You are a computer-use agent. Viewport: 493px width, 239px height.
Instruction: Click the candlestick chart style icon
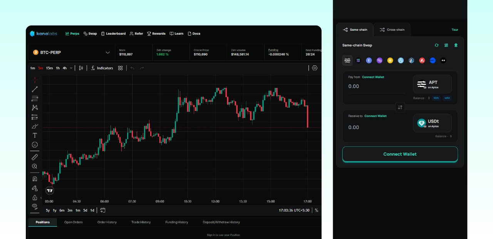click(x=81, y=68)
